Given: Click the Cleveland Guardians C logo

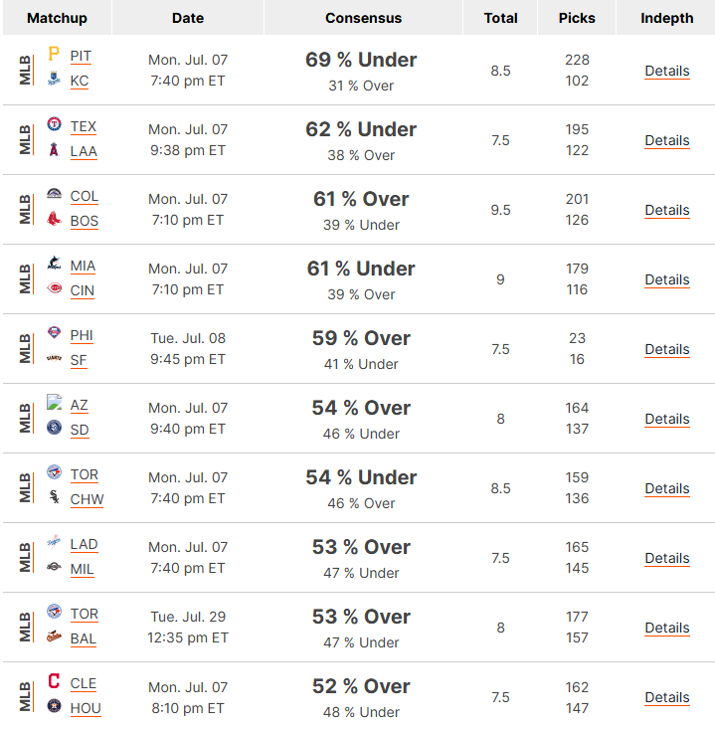Looking at the screenshot, I should (x=54, y=680).
